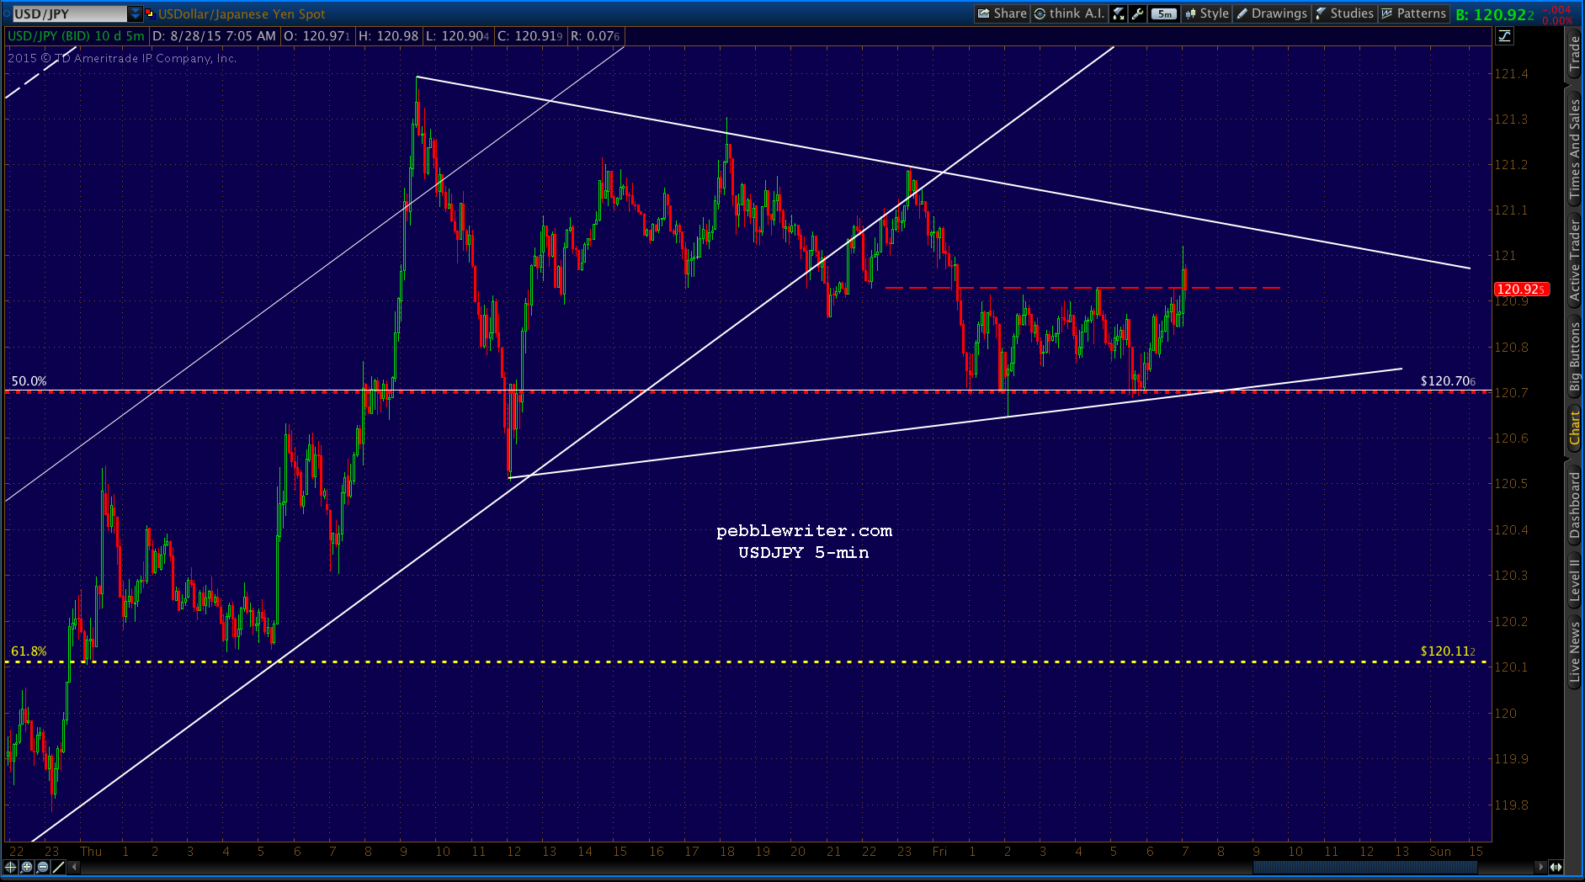Screen dimensions: 1585x882
Task: Switch to the Trade side tab
Action: pyautogui.click(x=1574, y=55)
